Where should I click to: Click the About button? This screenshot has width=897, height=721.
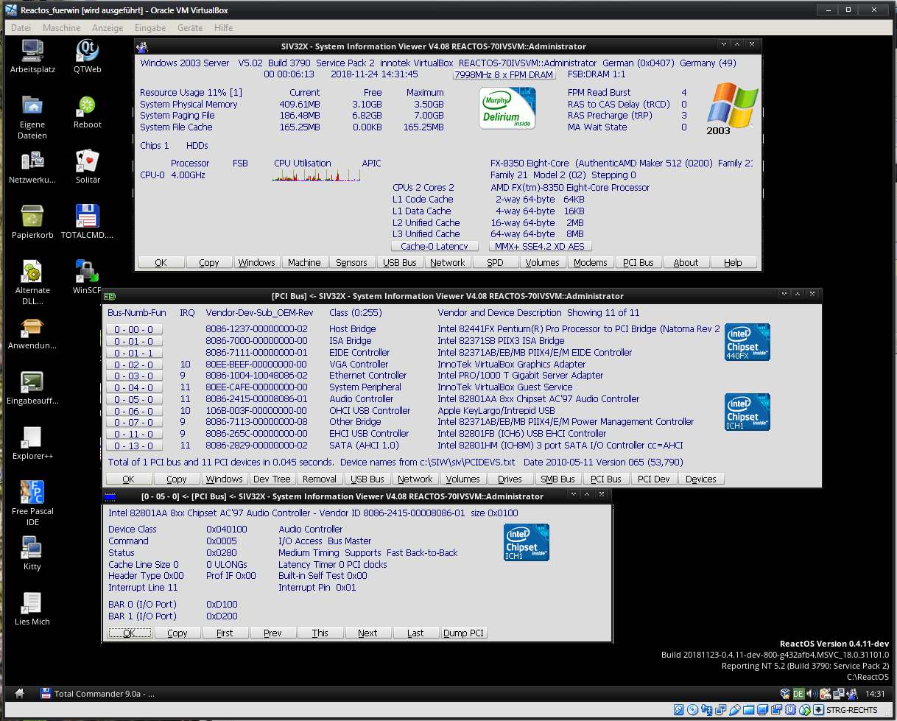pyautogui.click(x=686, y=262)
